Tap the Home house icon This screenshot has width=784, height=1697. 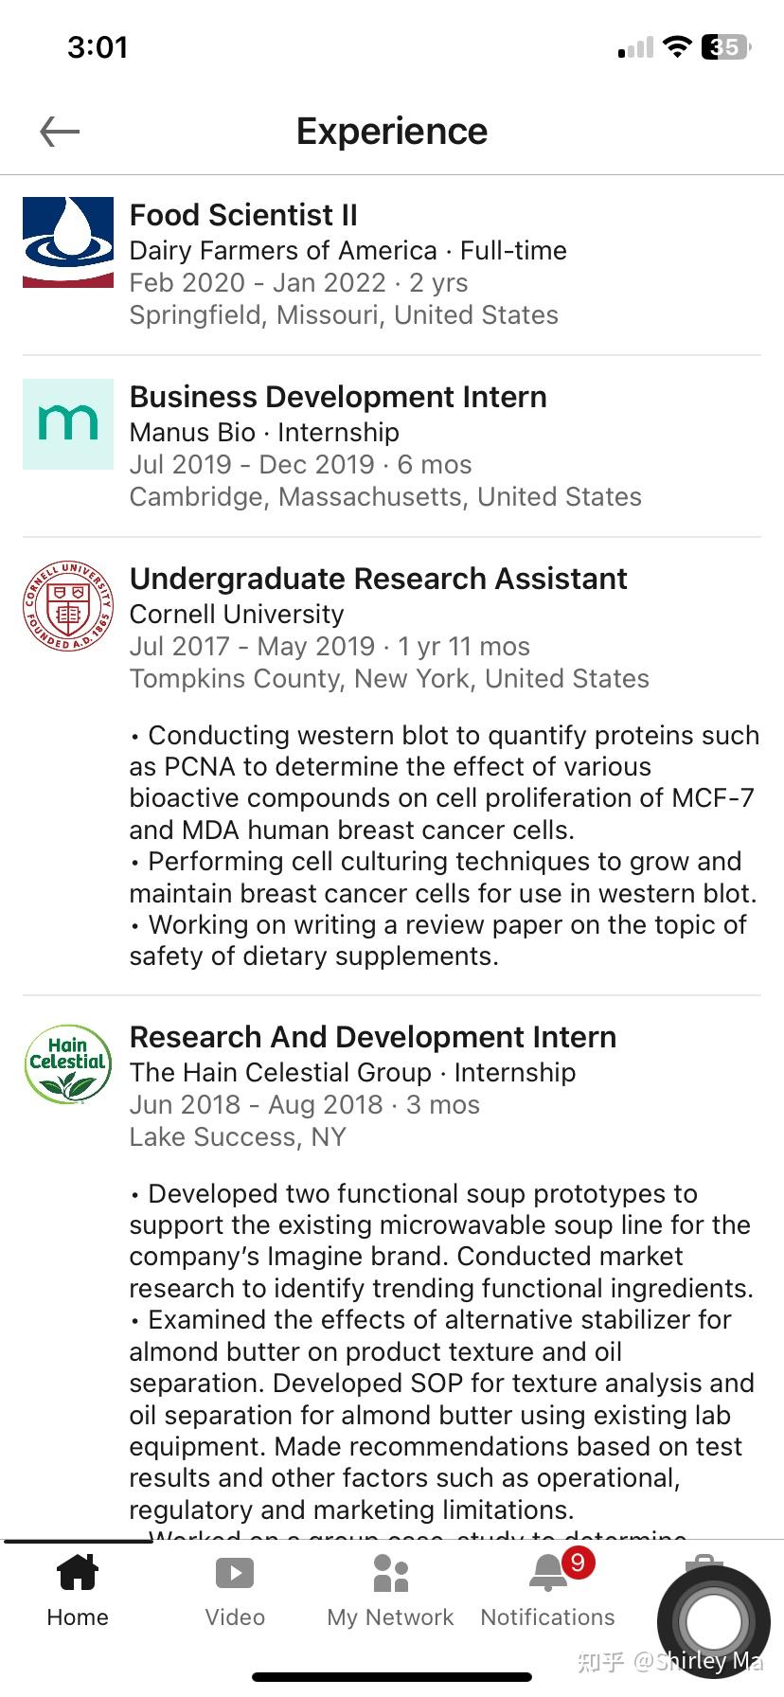pos(78,1572)
